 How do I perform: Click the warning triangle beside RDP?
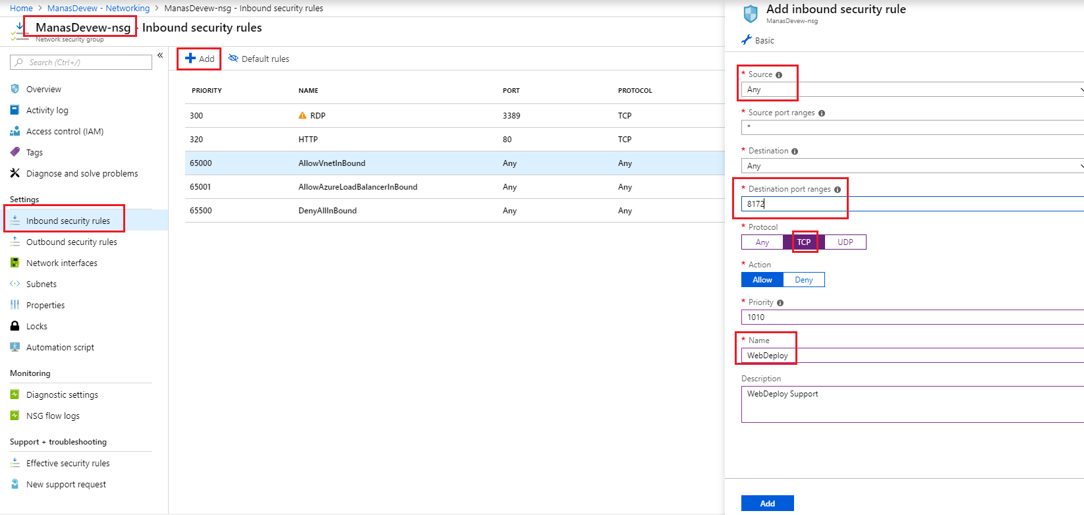pos(302,115)
